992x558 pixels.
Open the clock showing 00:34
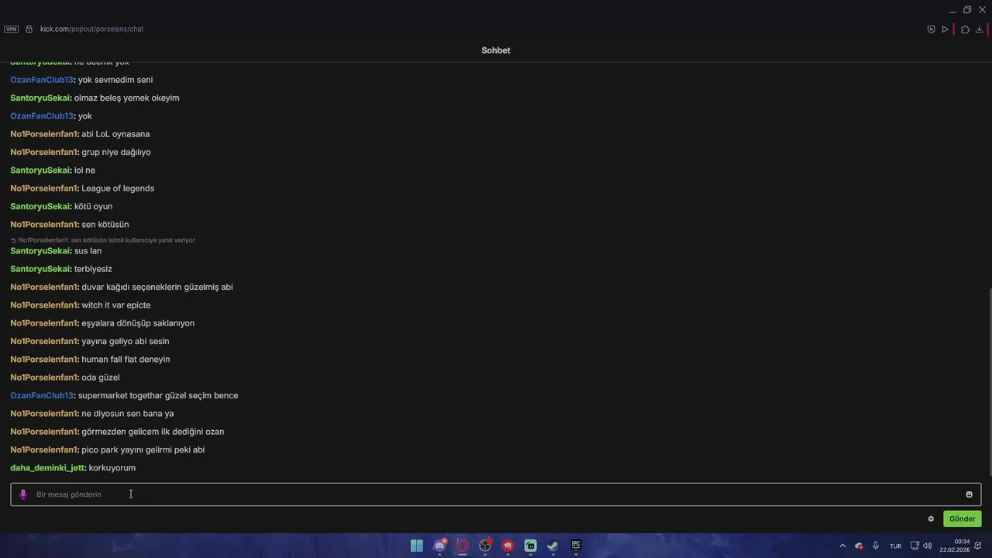955,546
